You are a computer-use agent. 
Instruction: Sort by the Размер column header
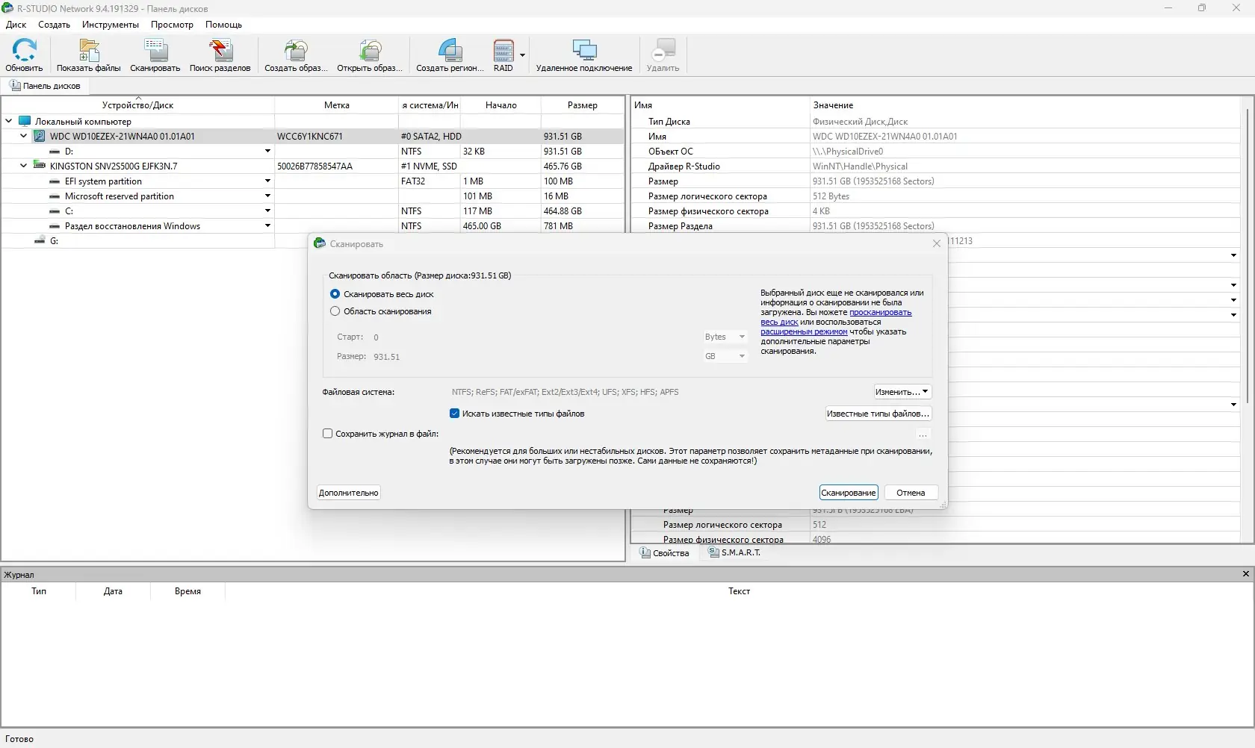point(582,105)
